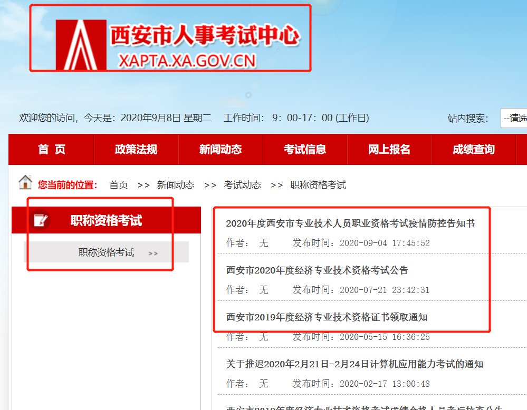Viewport: 527px width, 410px height.
Task: Click 职称资格考试 at the breadcrumb end
Action: [x=318, y=185]
